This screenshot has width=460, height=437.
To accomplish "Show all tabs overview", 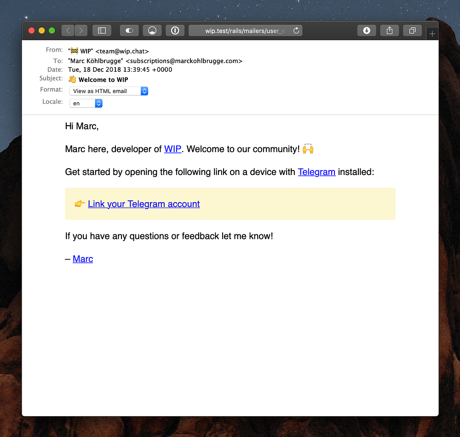I will click(x=413, y=30).
